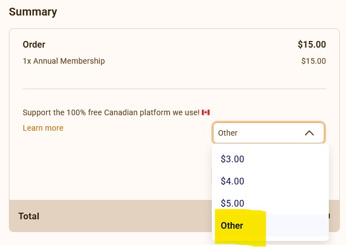Click the bold Order label
The width and height of the screenshot is (346, 247).
34,44
